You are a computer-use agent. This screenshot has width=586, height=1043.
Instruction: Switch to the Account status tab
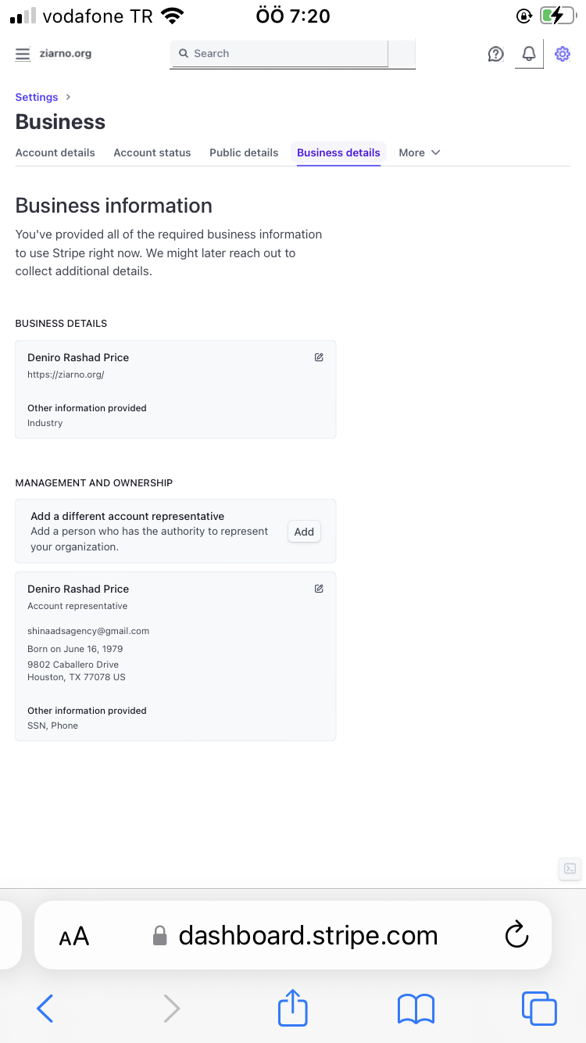[152, 152]
